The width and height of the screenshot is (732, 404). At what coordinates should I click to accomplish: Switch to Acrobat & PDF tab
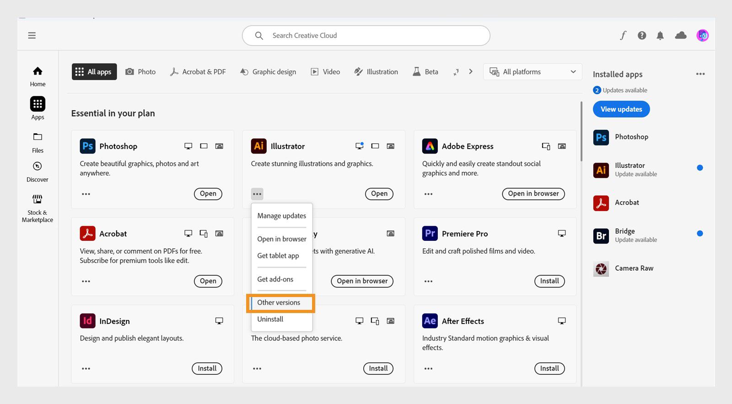tap(198, 72)
